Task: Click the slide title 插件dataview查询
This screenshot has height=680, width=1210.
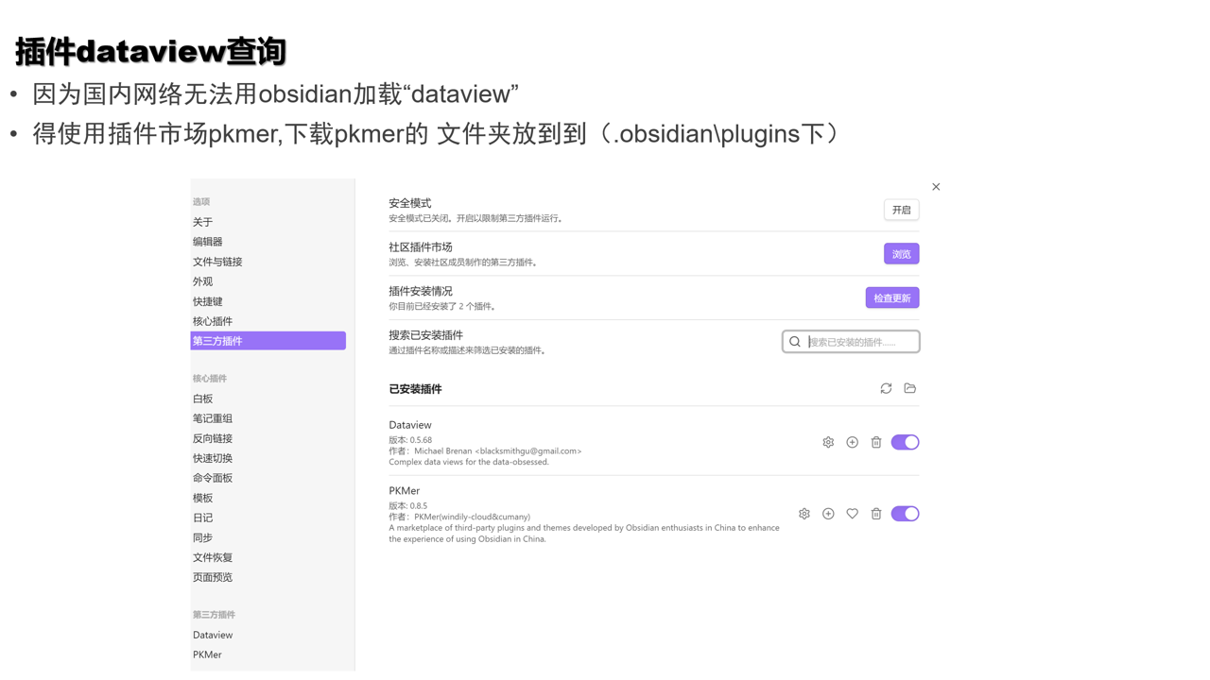Action: pyautogui.click(x=150, y=51)
